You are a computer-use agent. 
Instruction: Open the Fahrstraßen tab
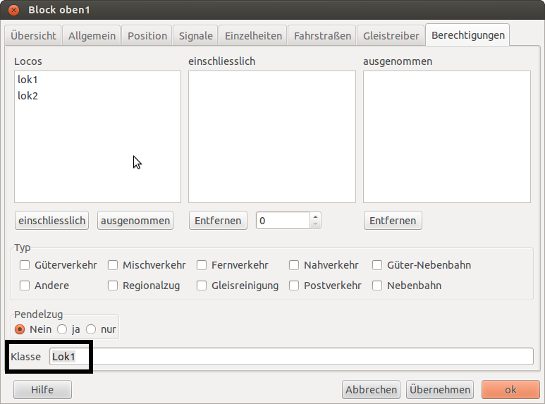click(x=322, y=35)
